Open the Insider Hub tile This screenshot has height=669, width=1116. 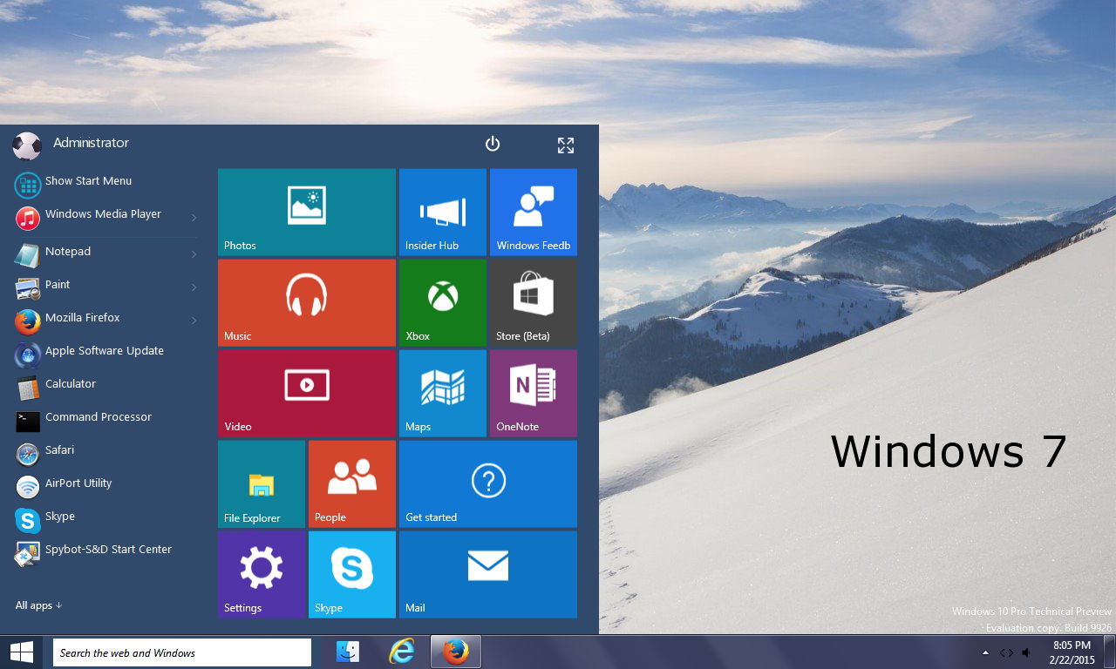pos(443,213)
